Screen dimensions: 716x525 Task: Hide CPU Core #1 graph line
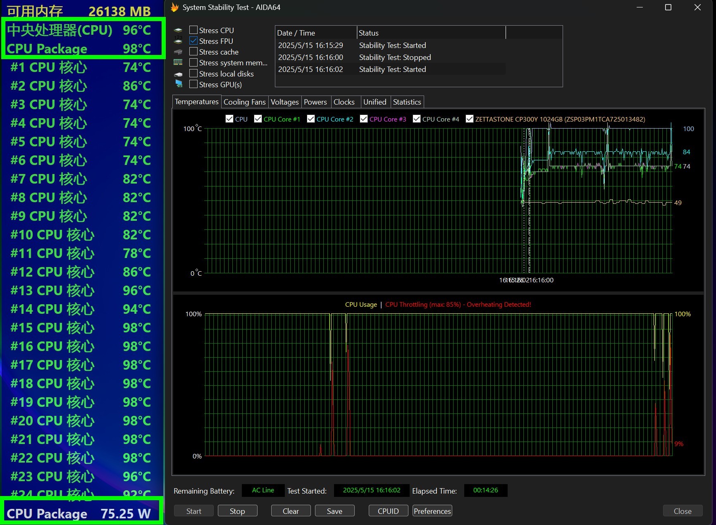[x=258, y=119]
